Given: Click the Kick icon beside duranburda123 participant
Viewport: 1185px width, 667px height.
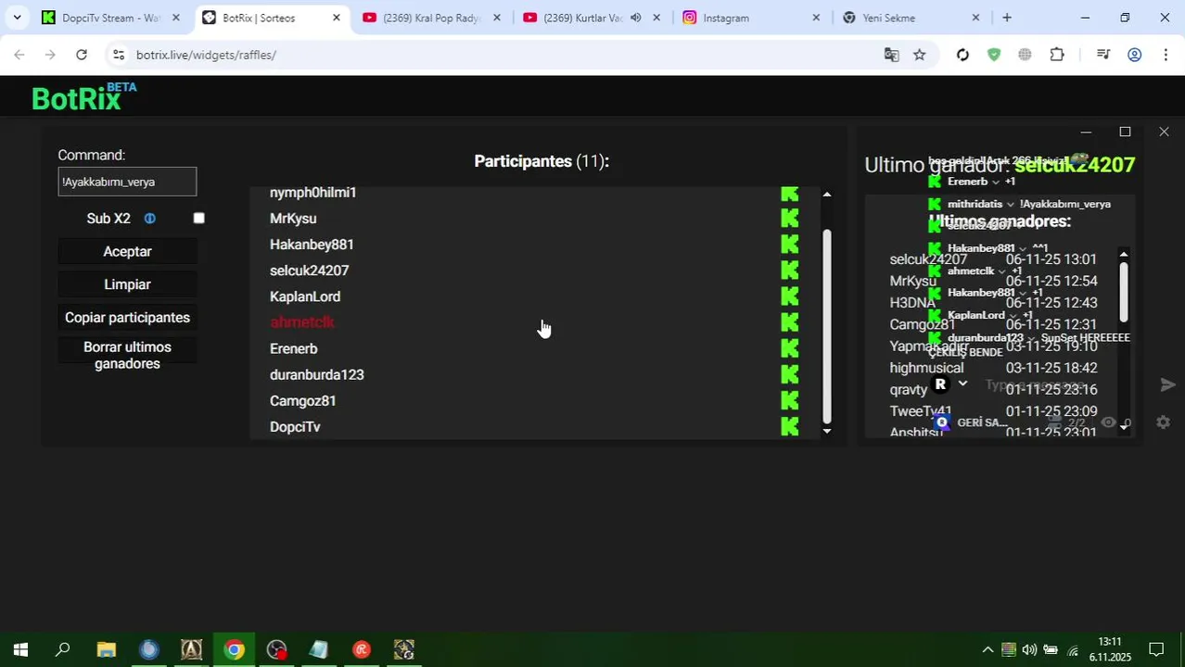Looking at the screenshot, I should 789,374.
